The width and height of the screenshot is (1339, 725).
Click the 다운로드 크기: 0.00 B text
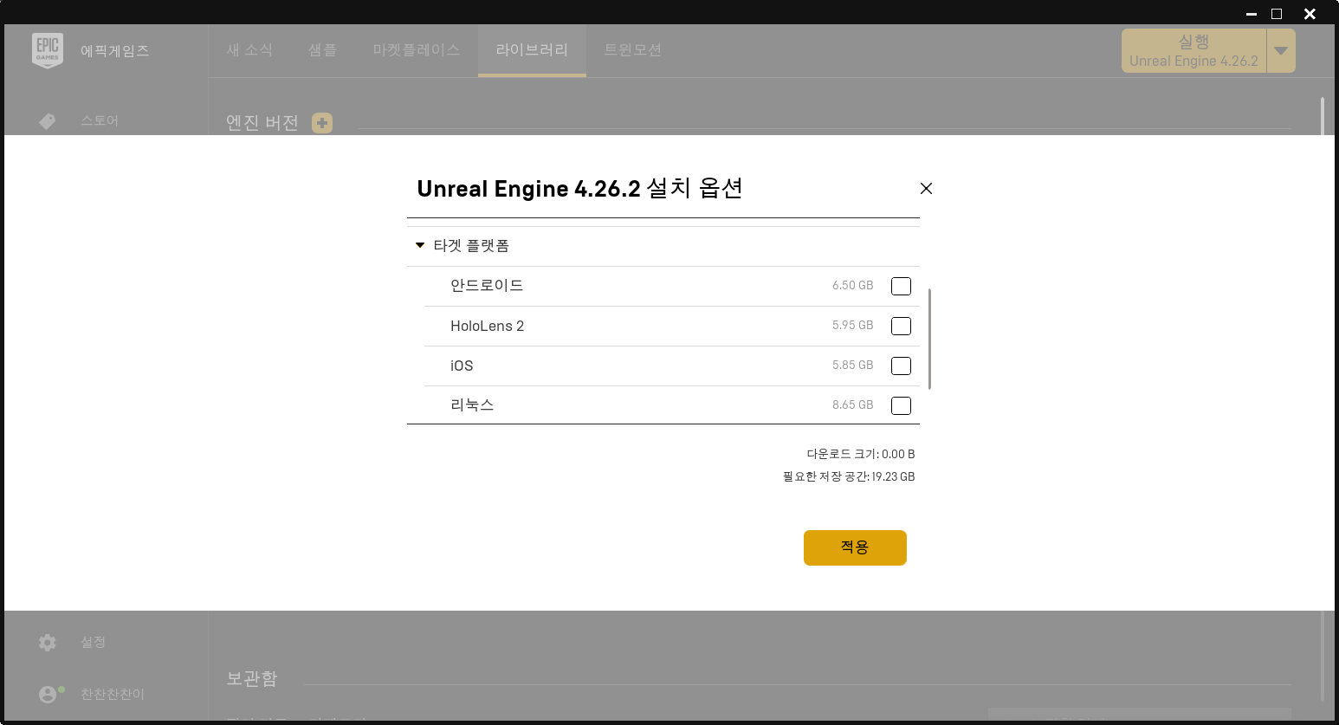(x=861, y=454)
